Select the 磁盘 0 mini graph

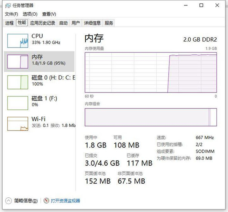coord(18,82)
